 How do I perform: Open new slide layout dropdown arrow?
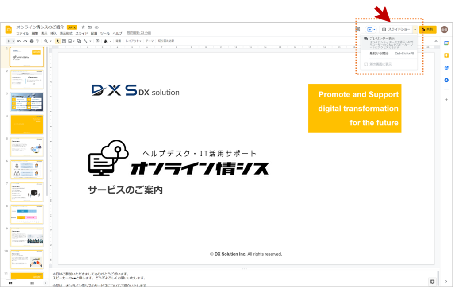(13, 41)
